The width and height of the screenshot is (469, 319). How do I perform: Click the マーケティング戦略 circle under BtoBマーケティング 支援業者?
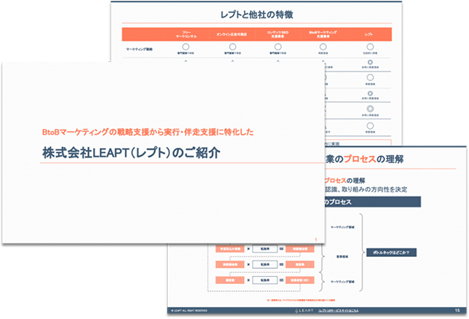click(x=323, y=47)
